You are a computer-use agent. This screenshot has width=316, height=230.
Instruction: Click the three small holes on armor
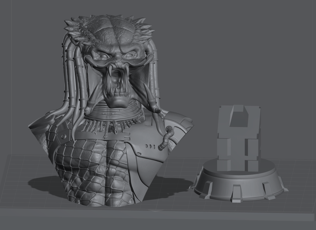tap(150, 146)
